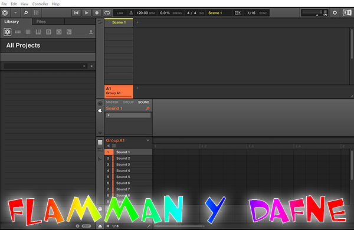This screenshot has width=354, height=230.
Task: Select the Sounds file type icon
Action: (x=28, y=32)
